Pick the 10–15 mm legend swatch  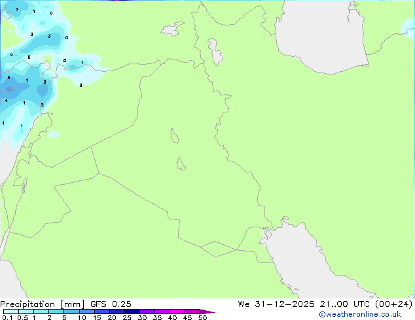click(86, 312)
